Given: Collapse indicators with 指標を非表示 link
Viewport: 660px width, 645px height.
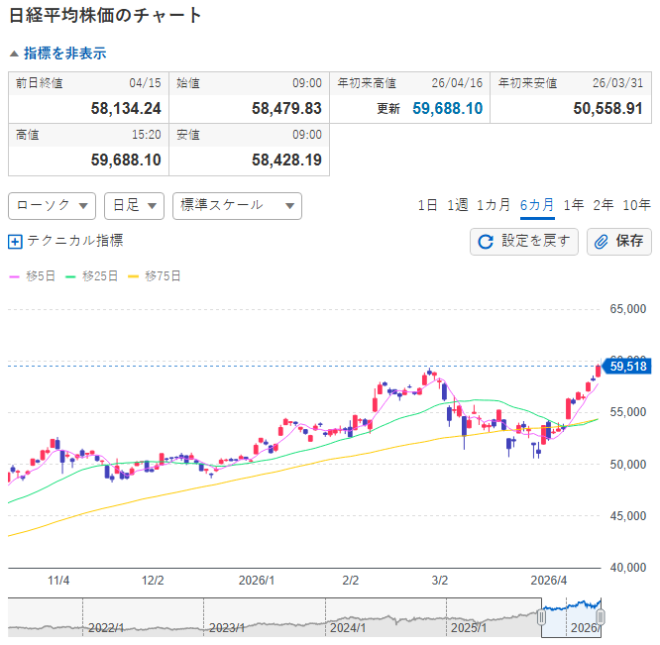Looking at the screenshot, I should coord(64,54).
